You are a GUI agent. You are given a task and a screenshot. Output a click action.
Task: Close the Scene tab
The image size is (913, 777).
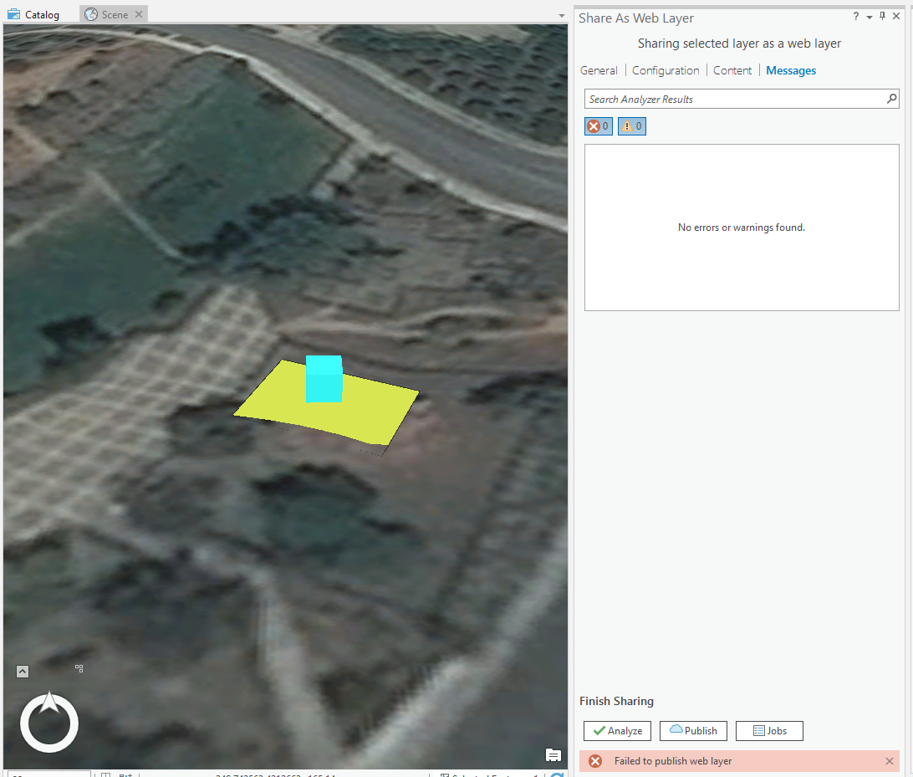point(139,14)
